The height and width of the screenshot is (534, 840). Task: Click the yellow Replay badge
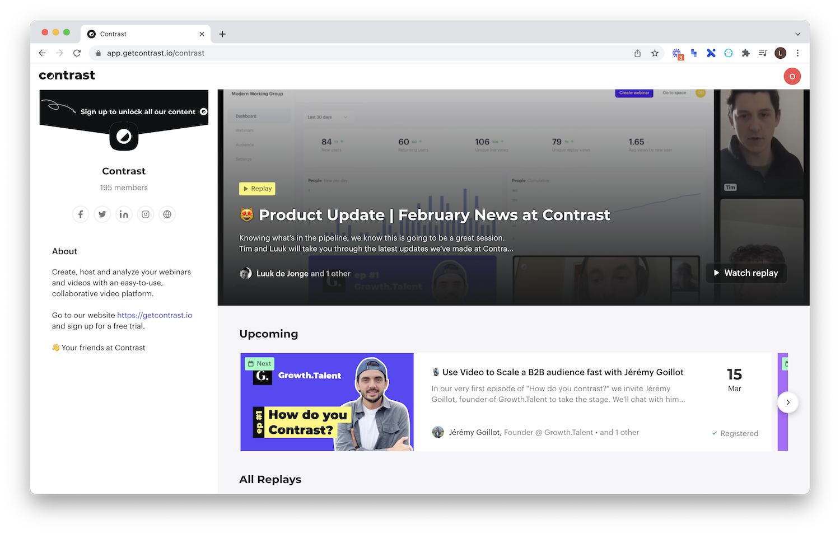point(257,189)
